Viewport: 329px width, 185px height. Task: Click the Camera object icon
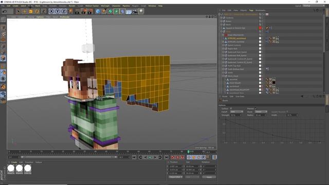click(x=135, y=11)
